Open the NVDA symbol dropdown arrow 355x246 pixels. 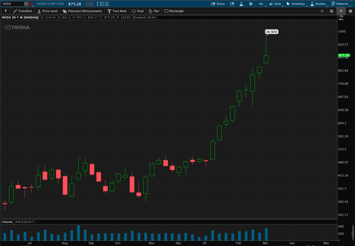(26, 4)
